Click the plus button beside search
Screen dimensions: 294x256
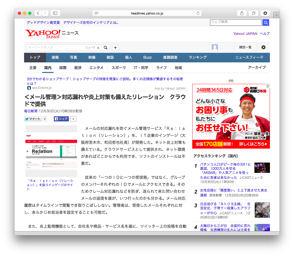[115, 48]
